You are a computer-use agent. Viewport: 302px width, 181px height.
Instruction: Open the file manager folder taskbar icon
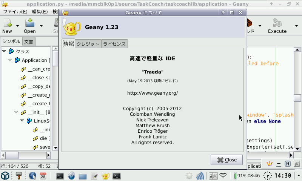83,176
